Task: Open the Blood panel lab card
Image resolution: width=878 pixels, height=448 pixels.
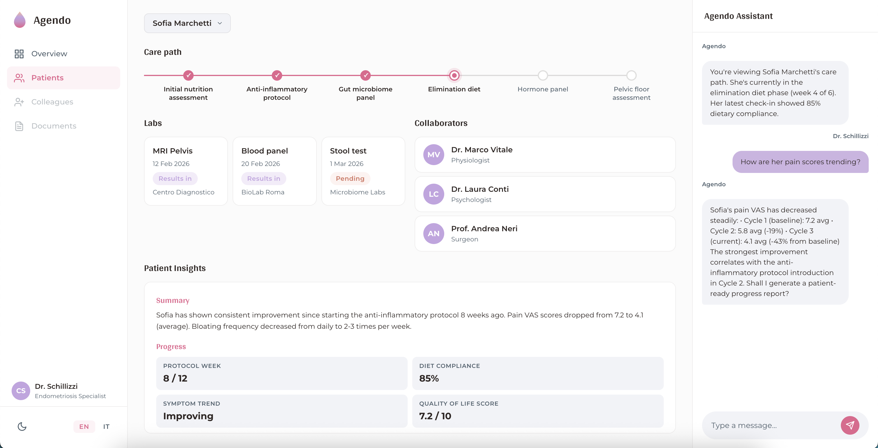Action: point(274,171)
